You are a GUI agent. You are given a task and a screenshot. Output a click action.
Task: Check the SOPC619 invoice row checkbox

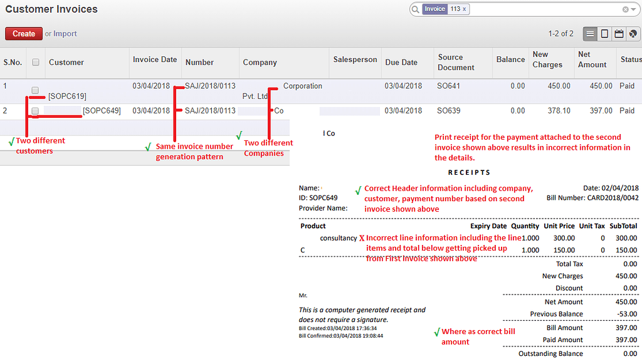pos(35,90)
